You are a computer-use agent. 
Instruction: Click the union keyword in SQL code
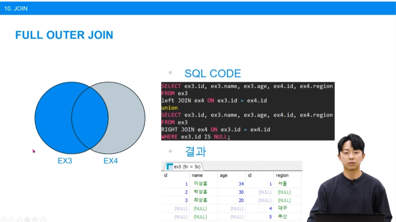(169, 108)
